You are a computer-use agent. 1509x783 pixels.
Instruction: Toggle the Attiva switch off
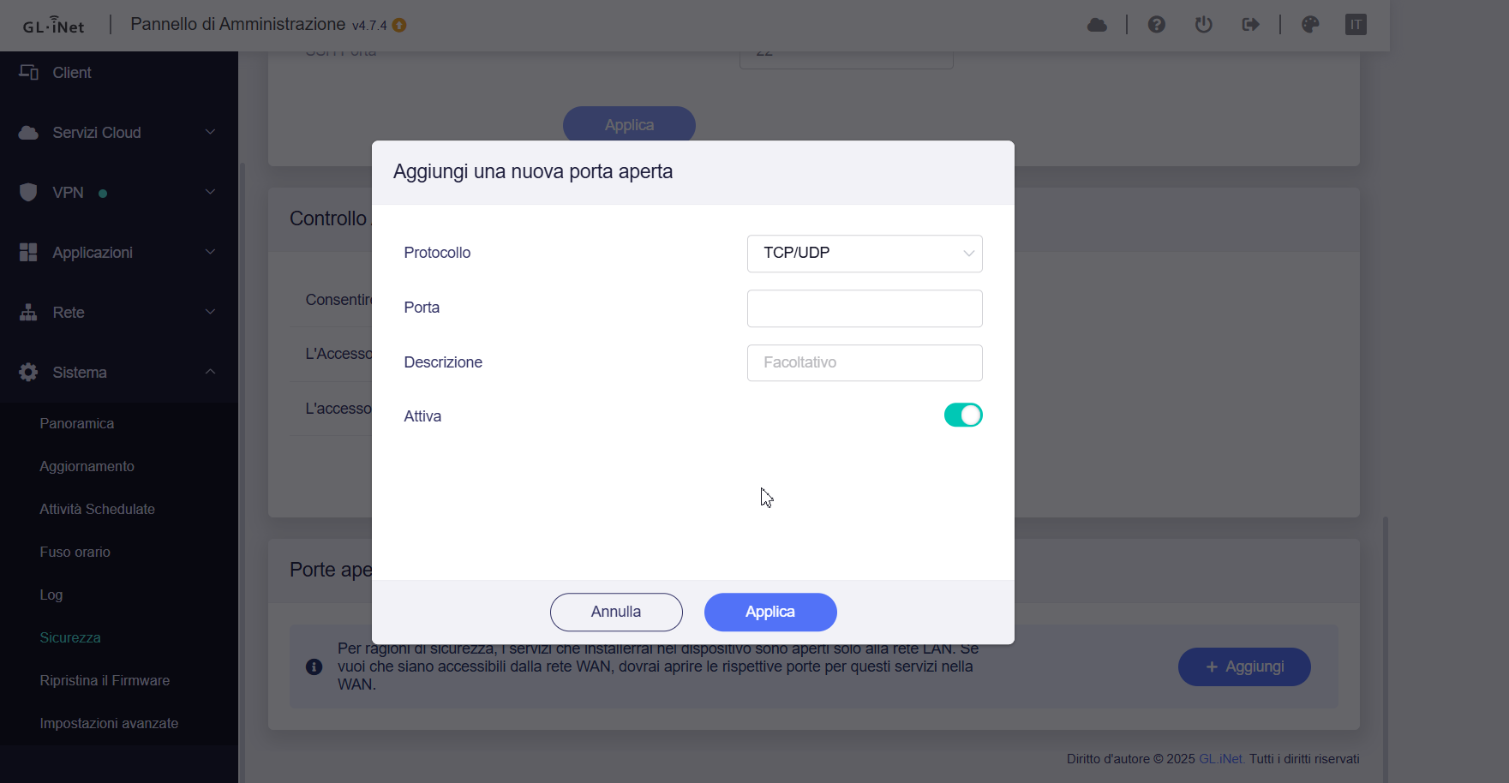pyautogui.click(x=963, y=415)
